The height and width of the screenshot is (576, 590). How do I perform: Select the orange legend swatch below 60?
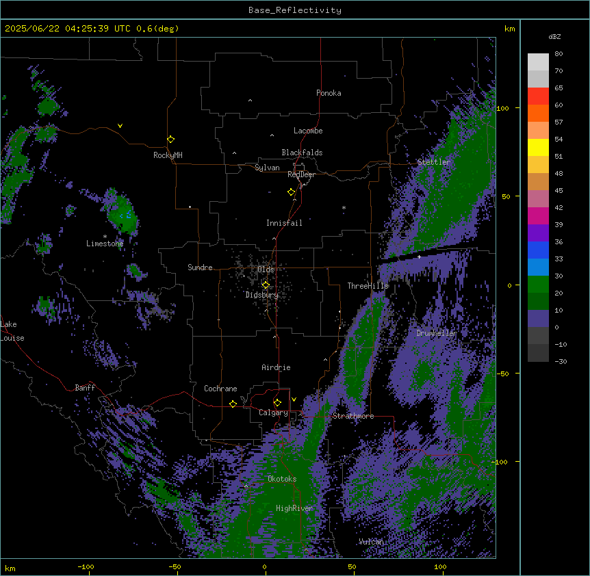pyautogui.click(x=538, y=113)
